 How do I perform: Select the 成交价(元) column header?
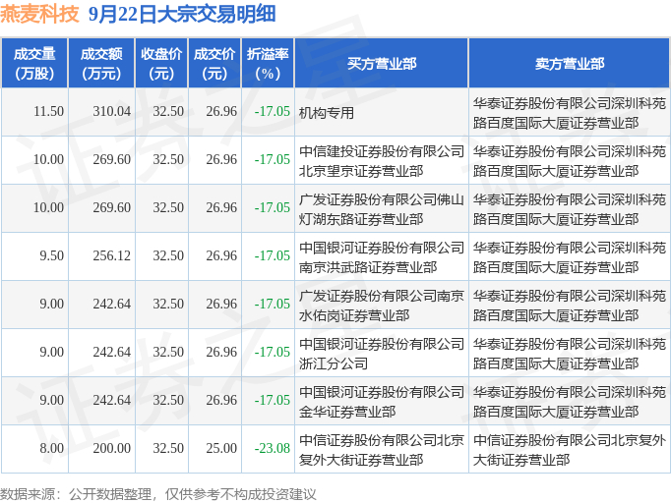coord(214,63)
